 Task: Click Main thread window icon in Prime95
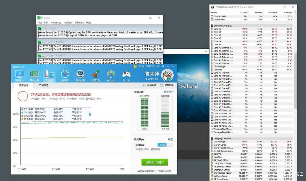(40, 28)
